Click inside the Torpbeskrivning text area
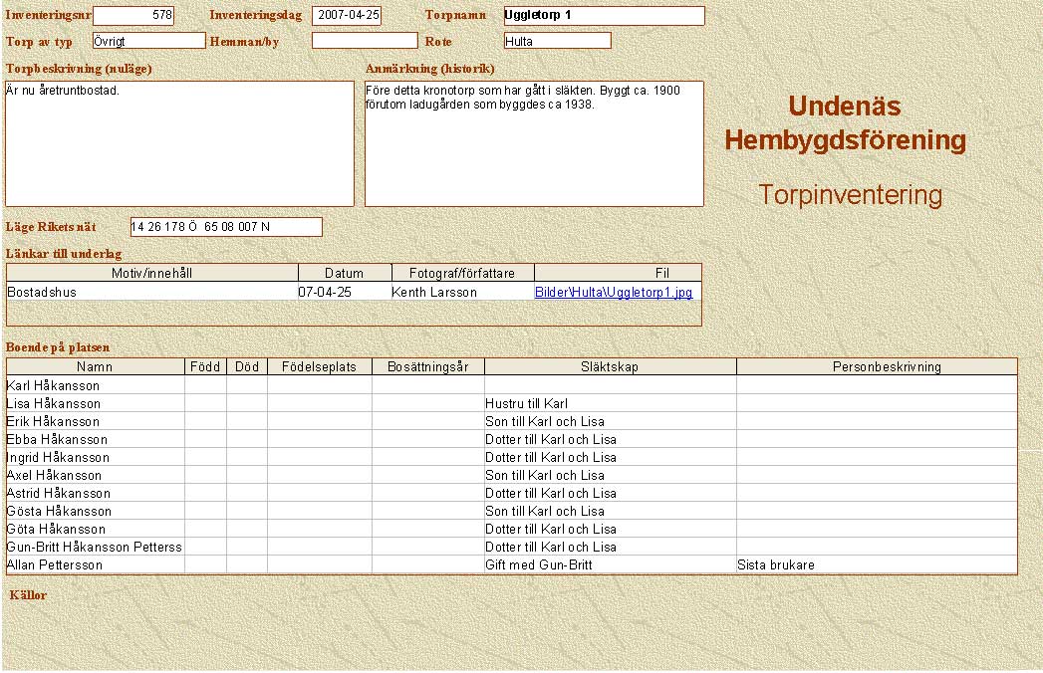Screen dimensions: 1043x673 coord(179,143)
